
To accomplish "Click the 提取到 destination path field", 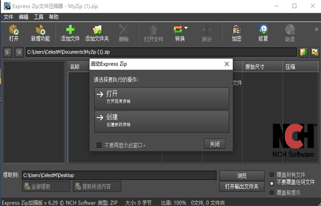I will [119, 176].
